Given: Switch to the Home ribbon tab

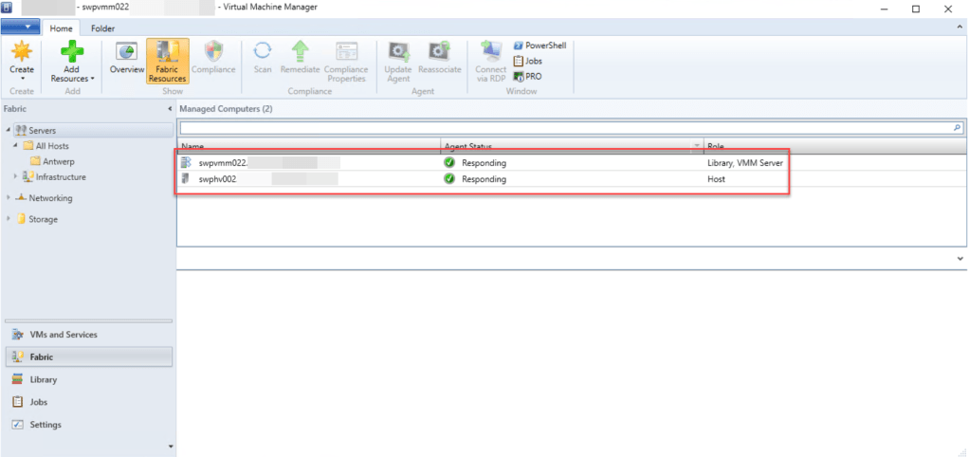Looking at the screenshot, I should pyautogui.click(x=61, y=28).
